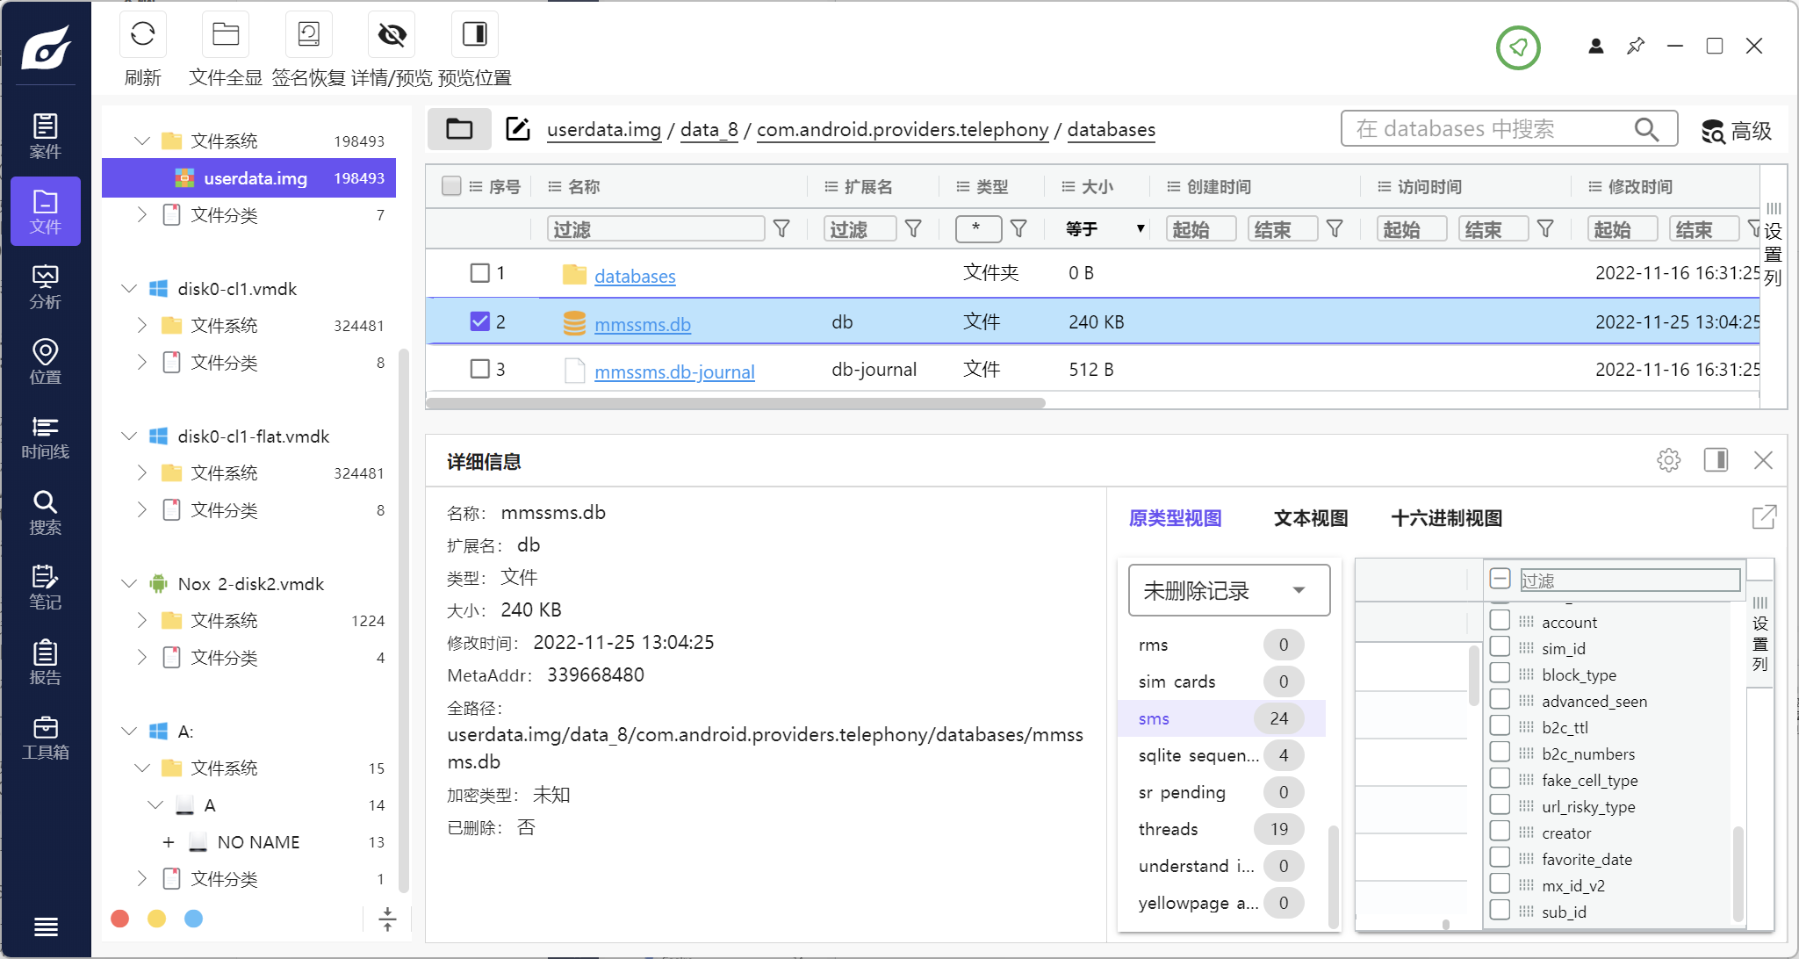This screenshot has width=1799, height=959.
Task: Select the rms table entry
Action: pos(1221,645)
